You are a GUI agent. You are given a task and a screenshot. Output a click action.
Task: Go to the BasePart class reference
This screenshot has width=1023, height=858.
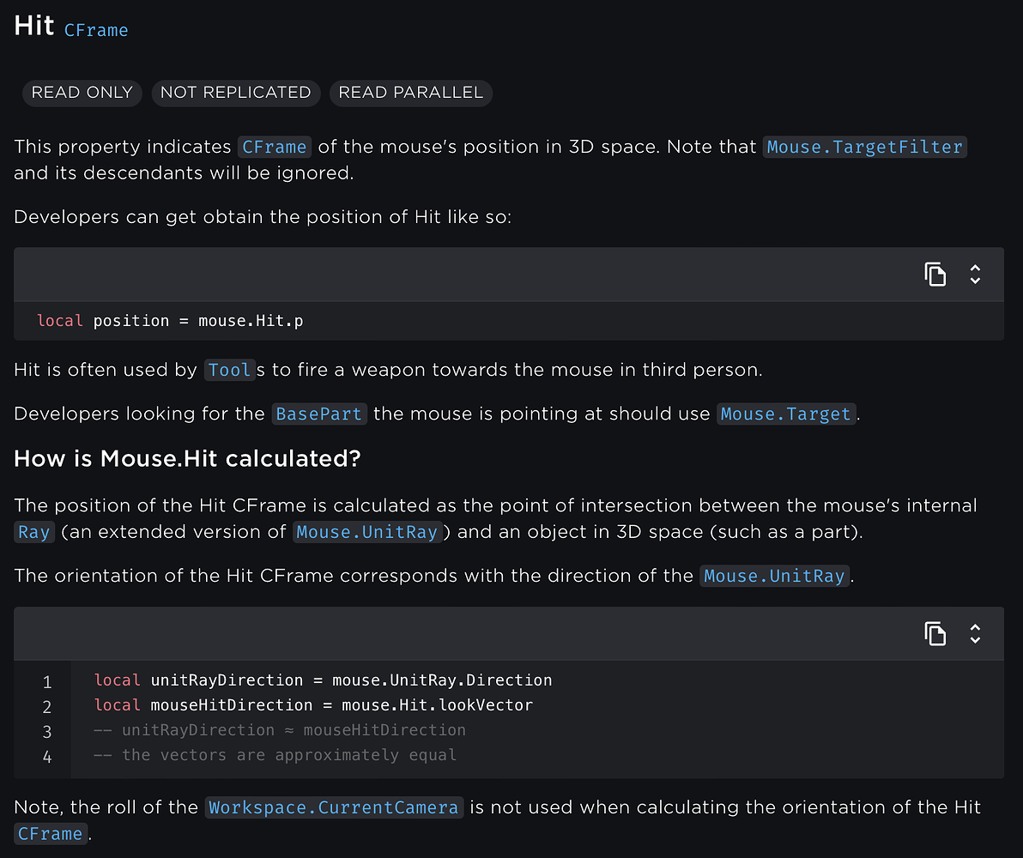319,414
